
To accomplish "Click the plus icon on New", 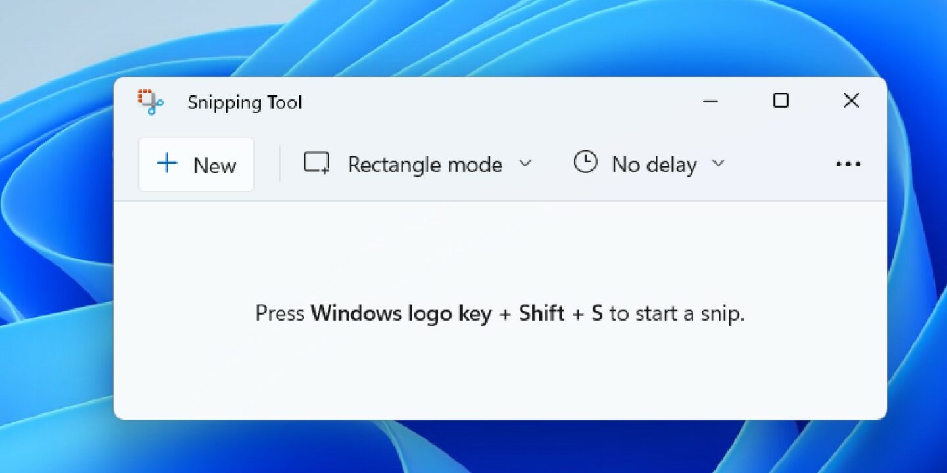I will click(x=168, y=163).
